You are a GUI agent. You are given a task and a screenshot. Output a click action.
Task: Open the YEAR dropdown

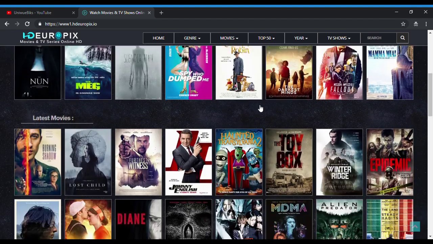click(x=301, y=38)
